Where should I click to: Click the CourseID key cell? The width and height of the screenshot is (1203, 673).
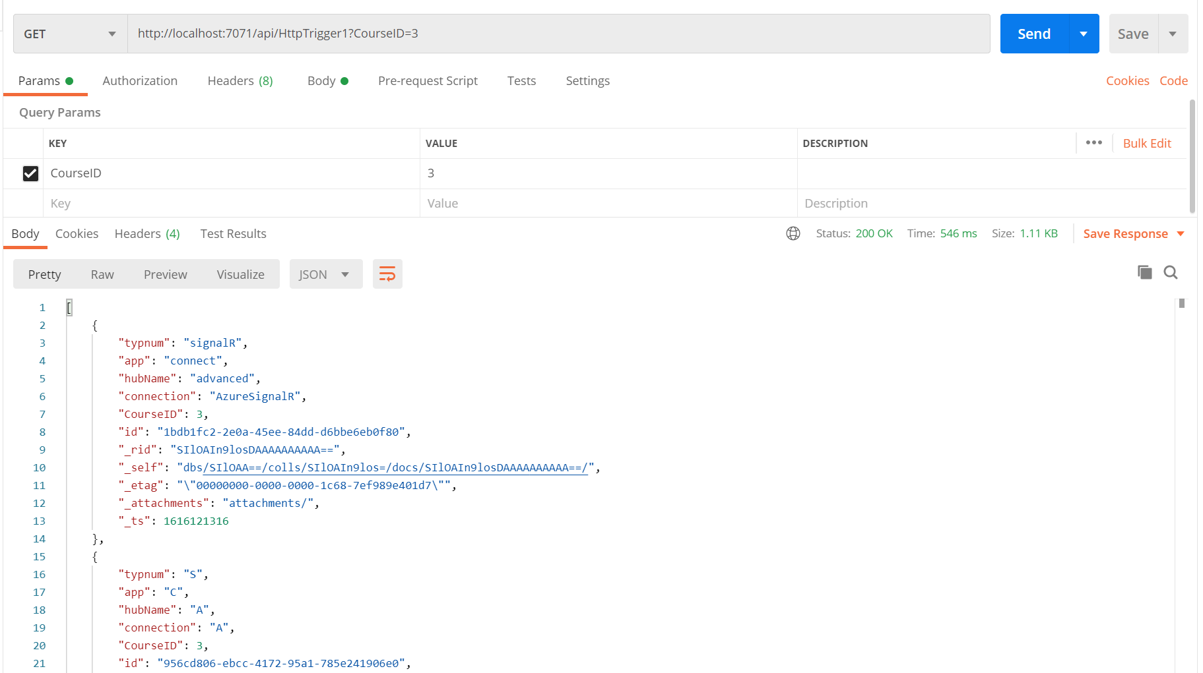(231, 173)
